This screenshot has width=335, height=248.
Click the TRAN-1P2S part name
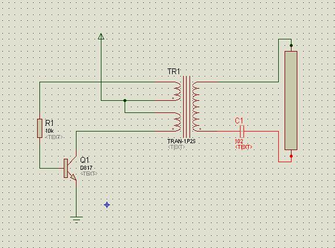(181, 141)
